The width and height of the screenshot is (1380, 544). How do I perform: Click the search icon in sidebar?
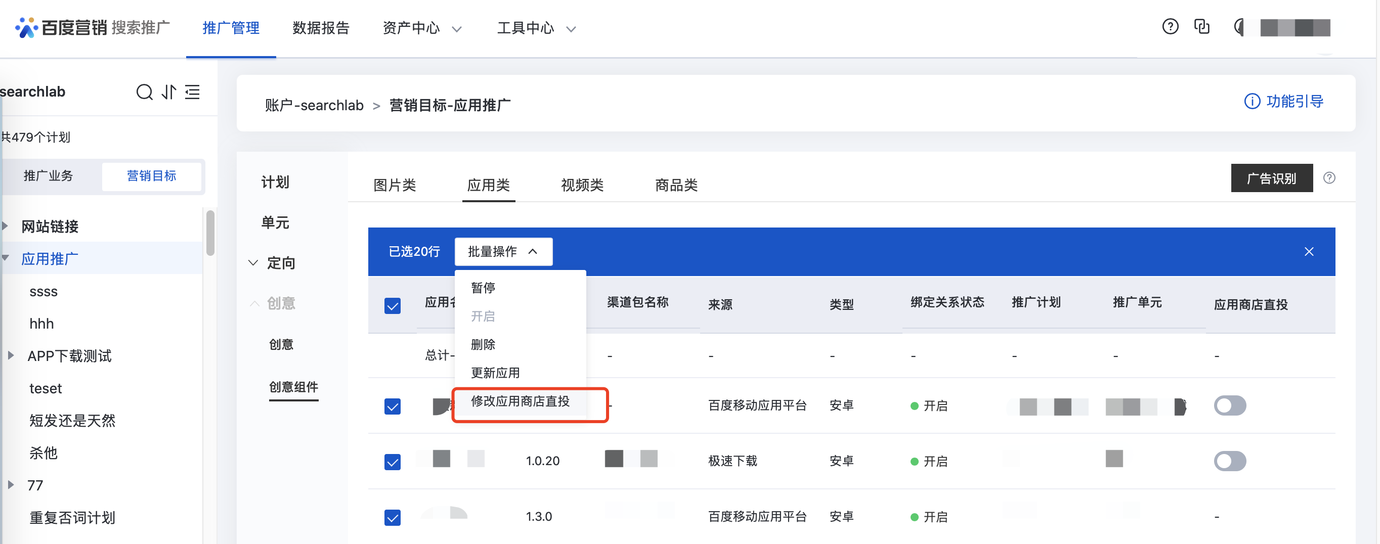tap(144, 92)
